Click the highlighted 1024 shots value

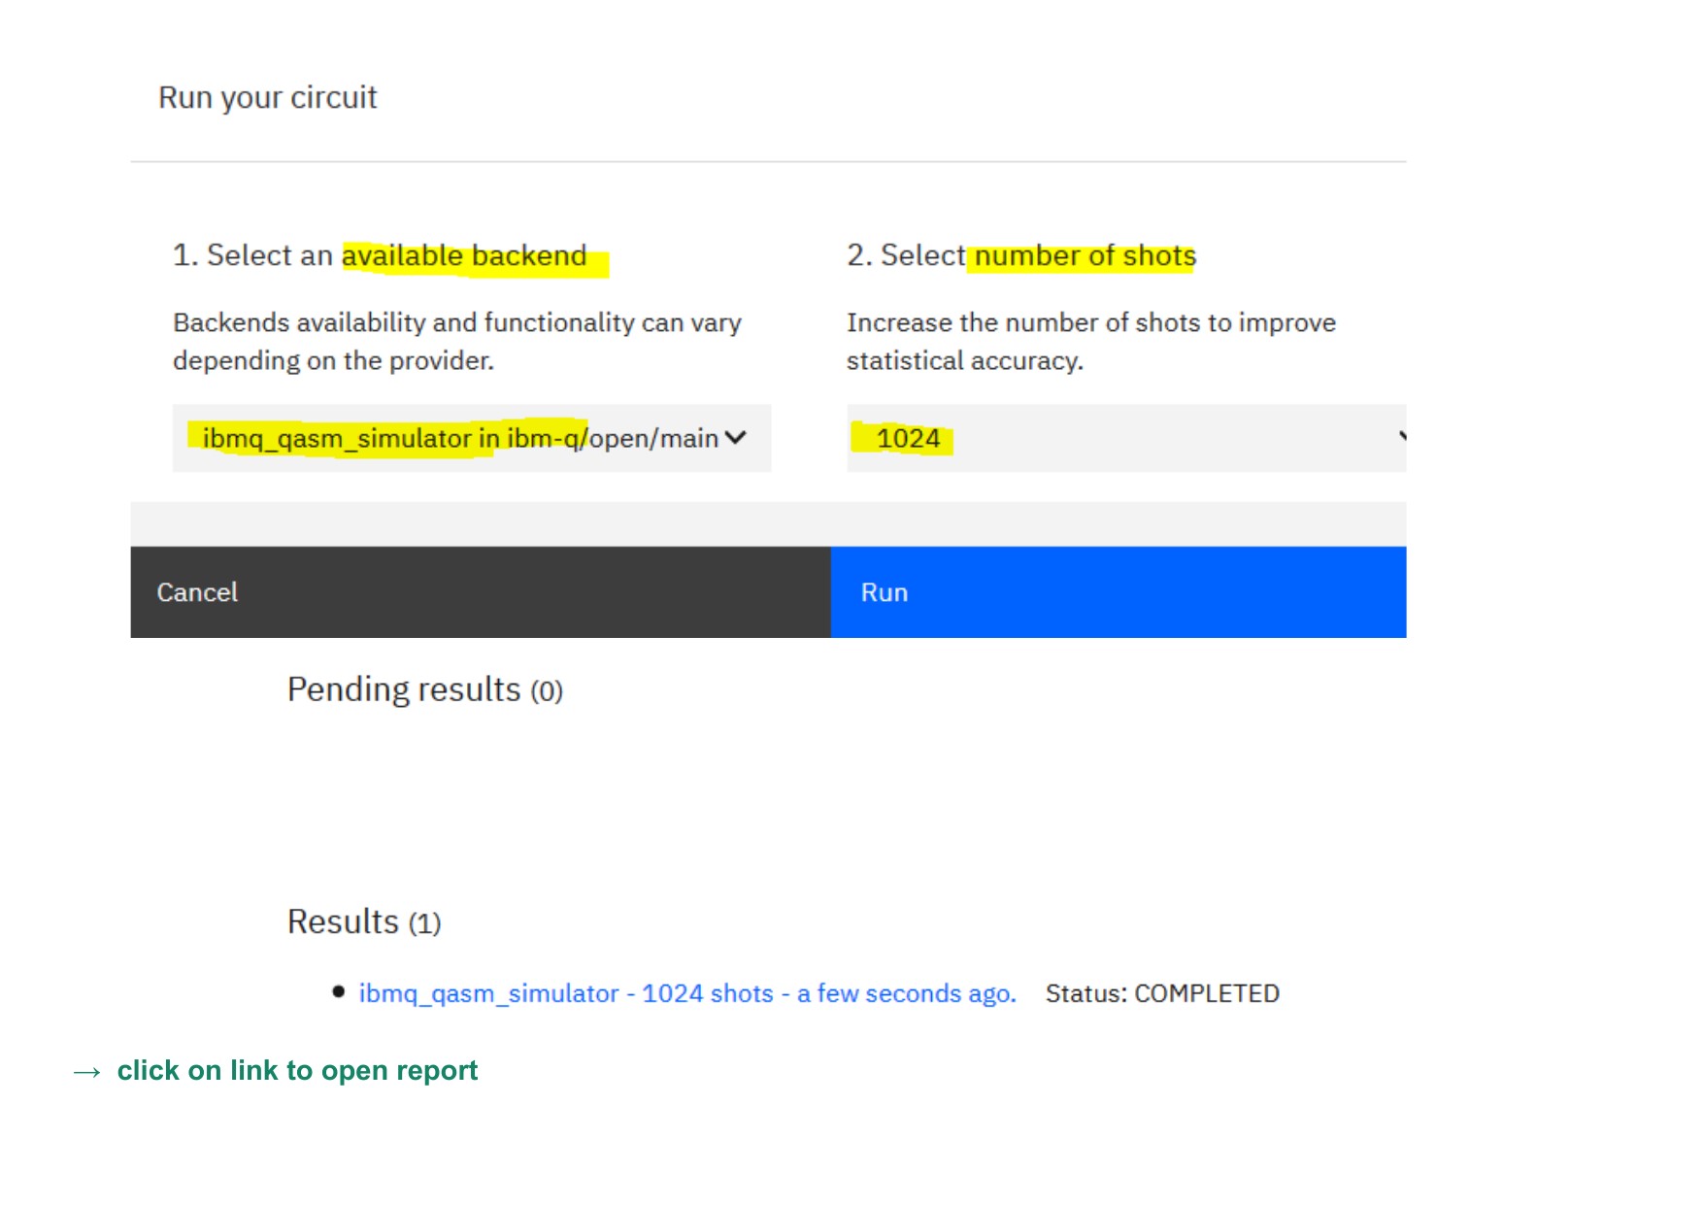click(x=907, y=439)
